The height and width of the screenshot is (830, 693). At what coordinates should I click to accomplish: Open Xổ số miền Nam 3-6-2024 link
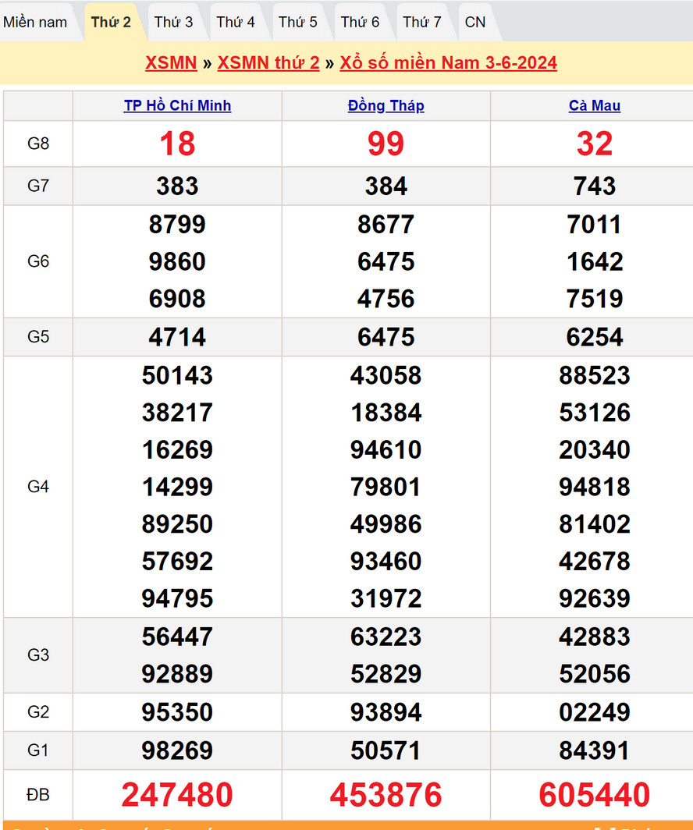448,63
